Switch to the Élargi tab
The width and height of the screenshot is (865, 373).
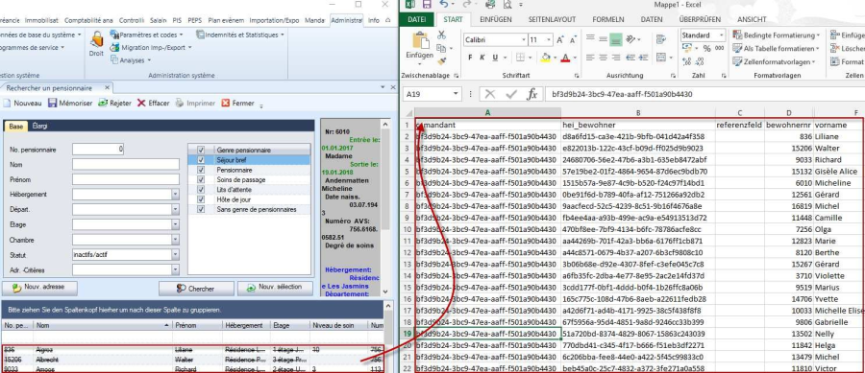click(x=39, y=126)
